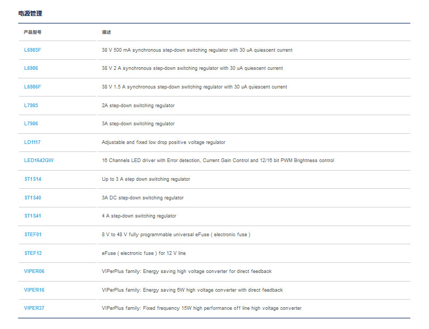Open the L7986 product link
429x329 pixels.
[x=31, y=124]
